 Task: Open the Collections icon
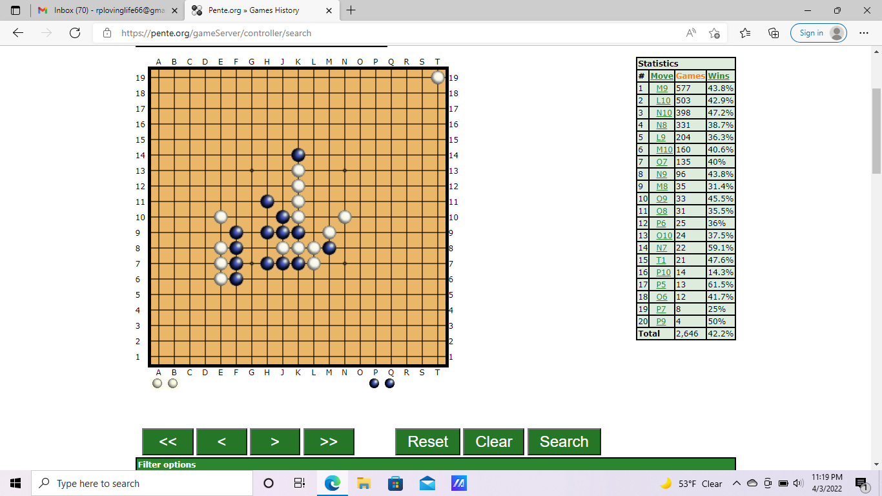point(774,33)
